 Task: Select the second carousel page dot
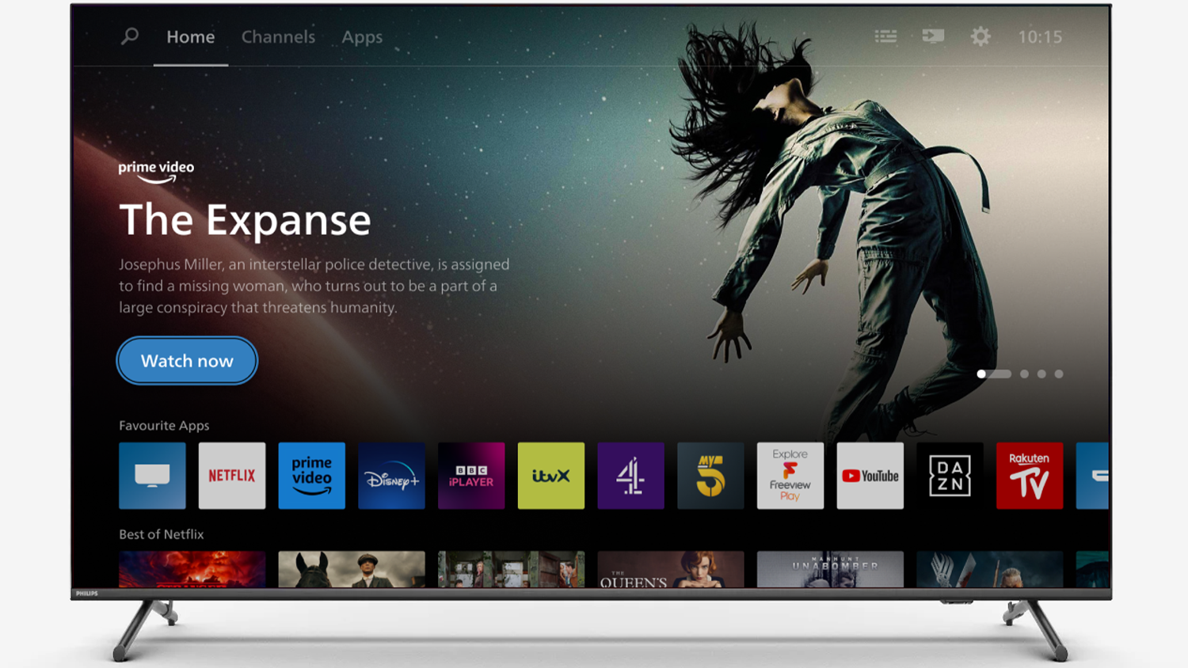[1024, 374]
